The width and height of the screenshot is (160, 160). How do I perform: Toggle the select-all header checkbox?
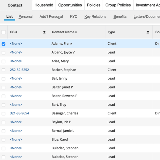pos(3,32)
